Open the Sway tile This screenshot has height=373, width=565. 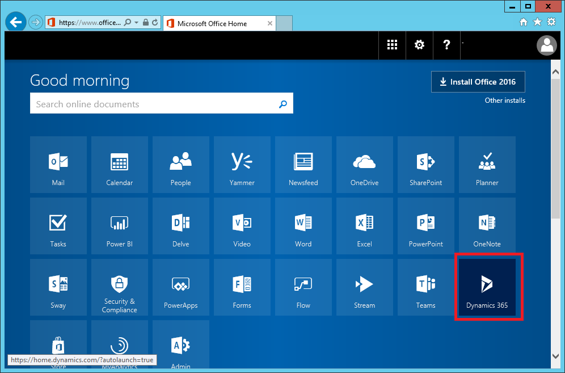58,287
